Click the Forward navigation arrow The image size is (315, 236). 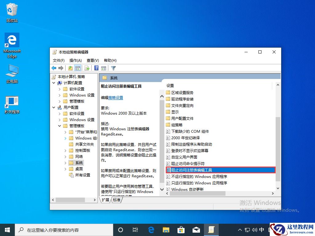point(61,68)
